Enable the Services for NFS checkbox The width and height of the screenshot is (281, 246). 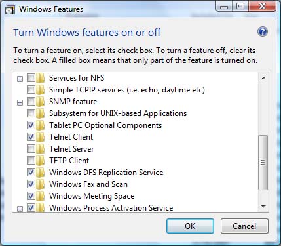click(31, 78)
